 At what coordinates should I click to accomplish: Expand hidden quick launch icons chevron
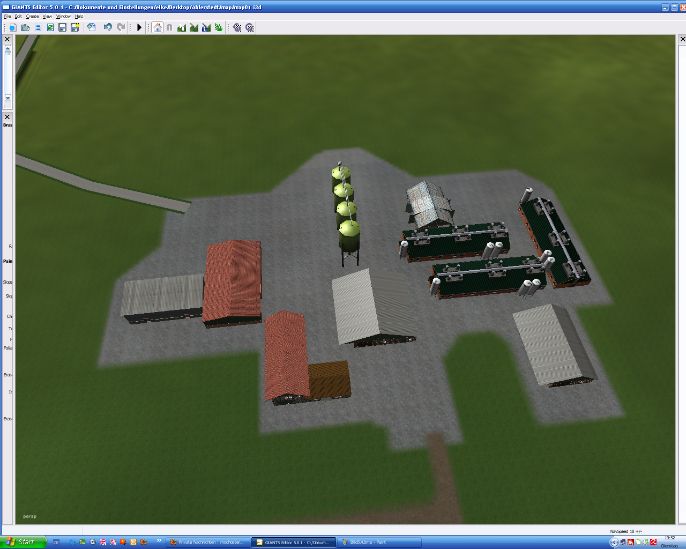[x=159, y=540]
